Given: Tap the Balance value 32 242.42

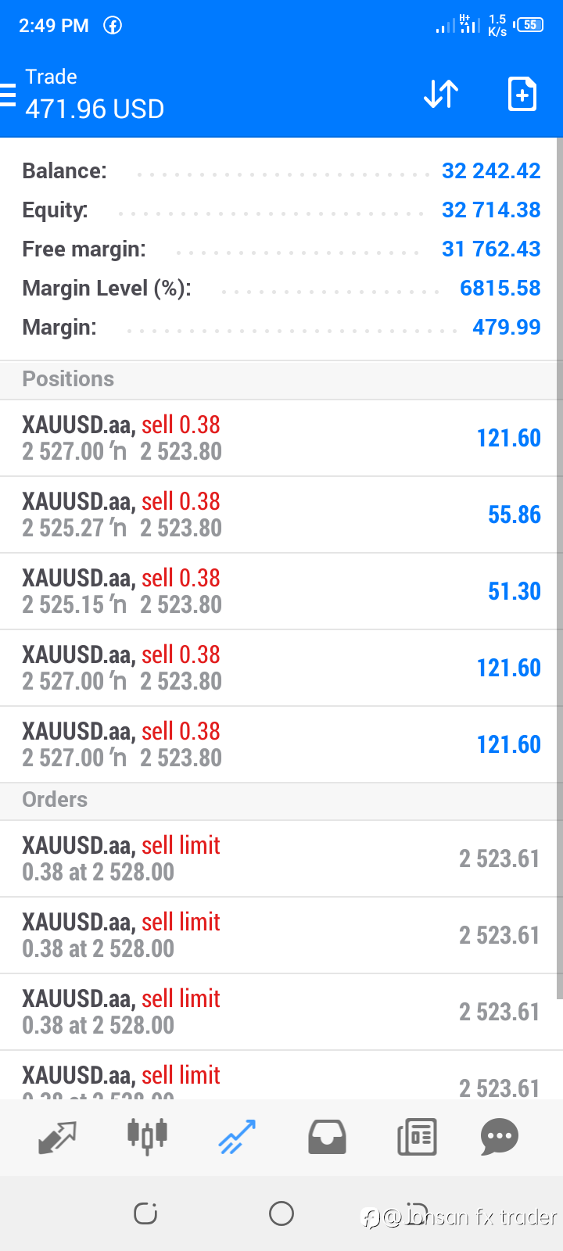Looking at the screenshot, I should pyautogui.click(x=491, y=171).
